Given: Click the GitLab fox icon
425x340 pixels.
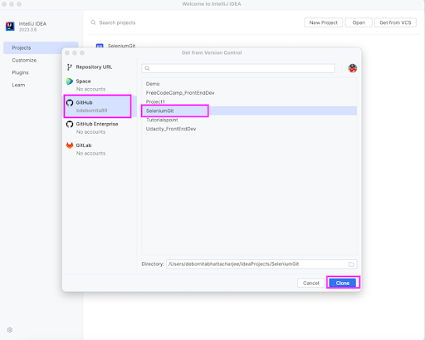Looking at the screenshot, I should [x=70, y=145].
